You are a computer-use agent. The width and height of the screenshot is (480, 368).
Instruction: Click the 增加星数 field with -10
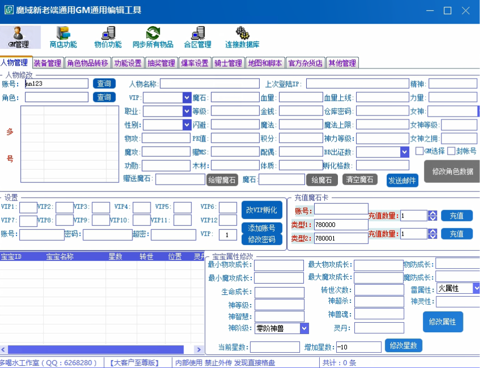359,347
